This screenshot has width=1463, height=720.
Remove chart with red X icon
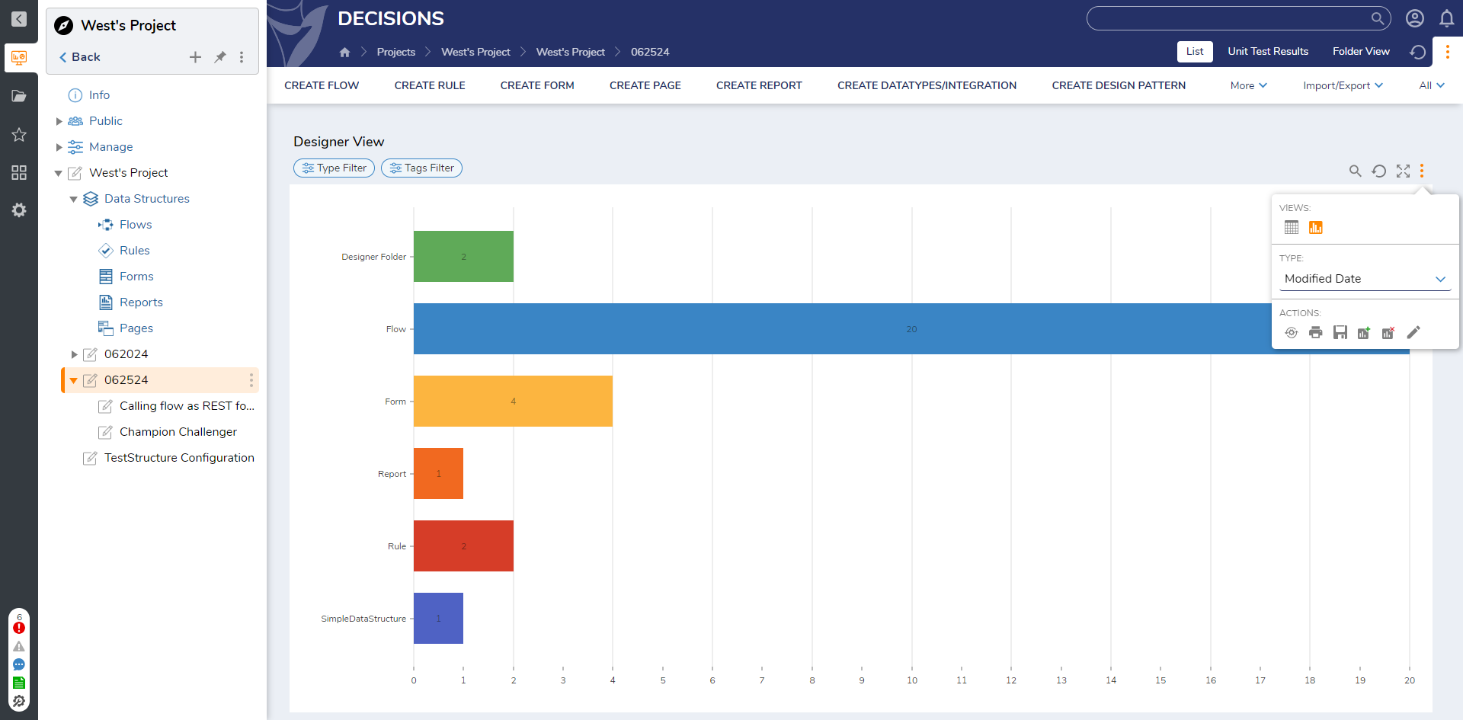(x=1388, y=332)
